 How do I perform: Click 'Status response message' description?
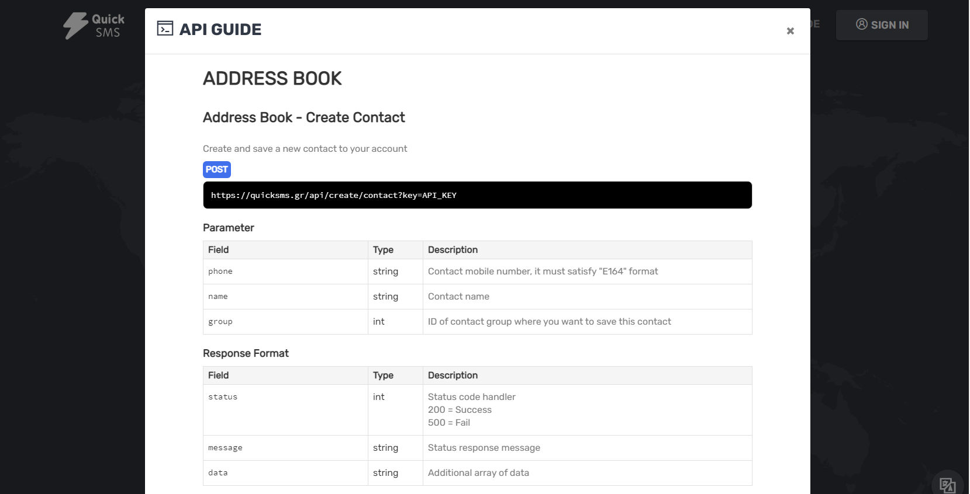(484, 448)
